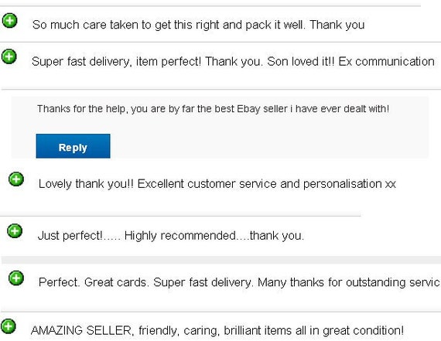Image resolution: width=441 pixels, height=341 pixels.
Task: Select the green plus icon beside "Lovely thank you!!"
Action: coord(16,179)
